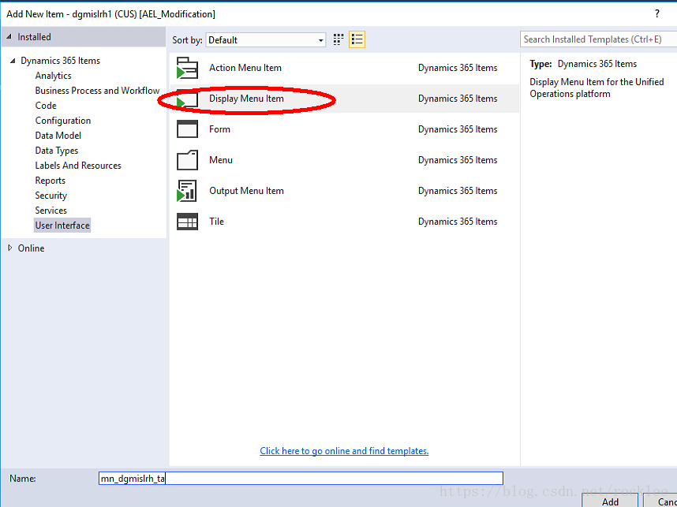
Task: Select the Data Model category
Action: tap(58, 136)
